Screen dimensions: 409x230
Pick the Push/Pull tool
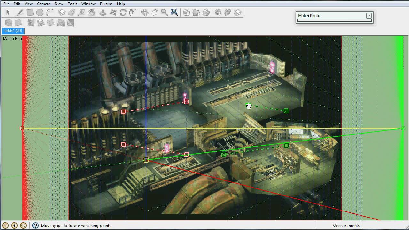point(103,12)
